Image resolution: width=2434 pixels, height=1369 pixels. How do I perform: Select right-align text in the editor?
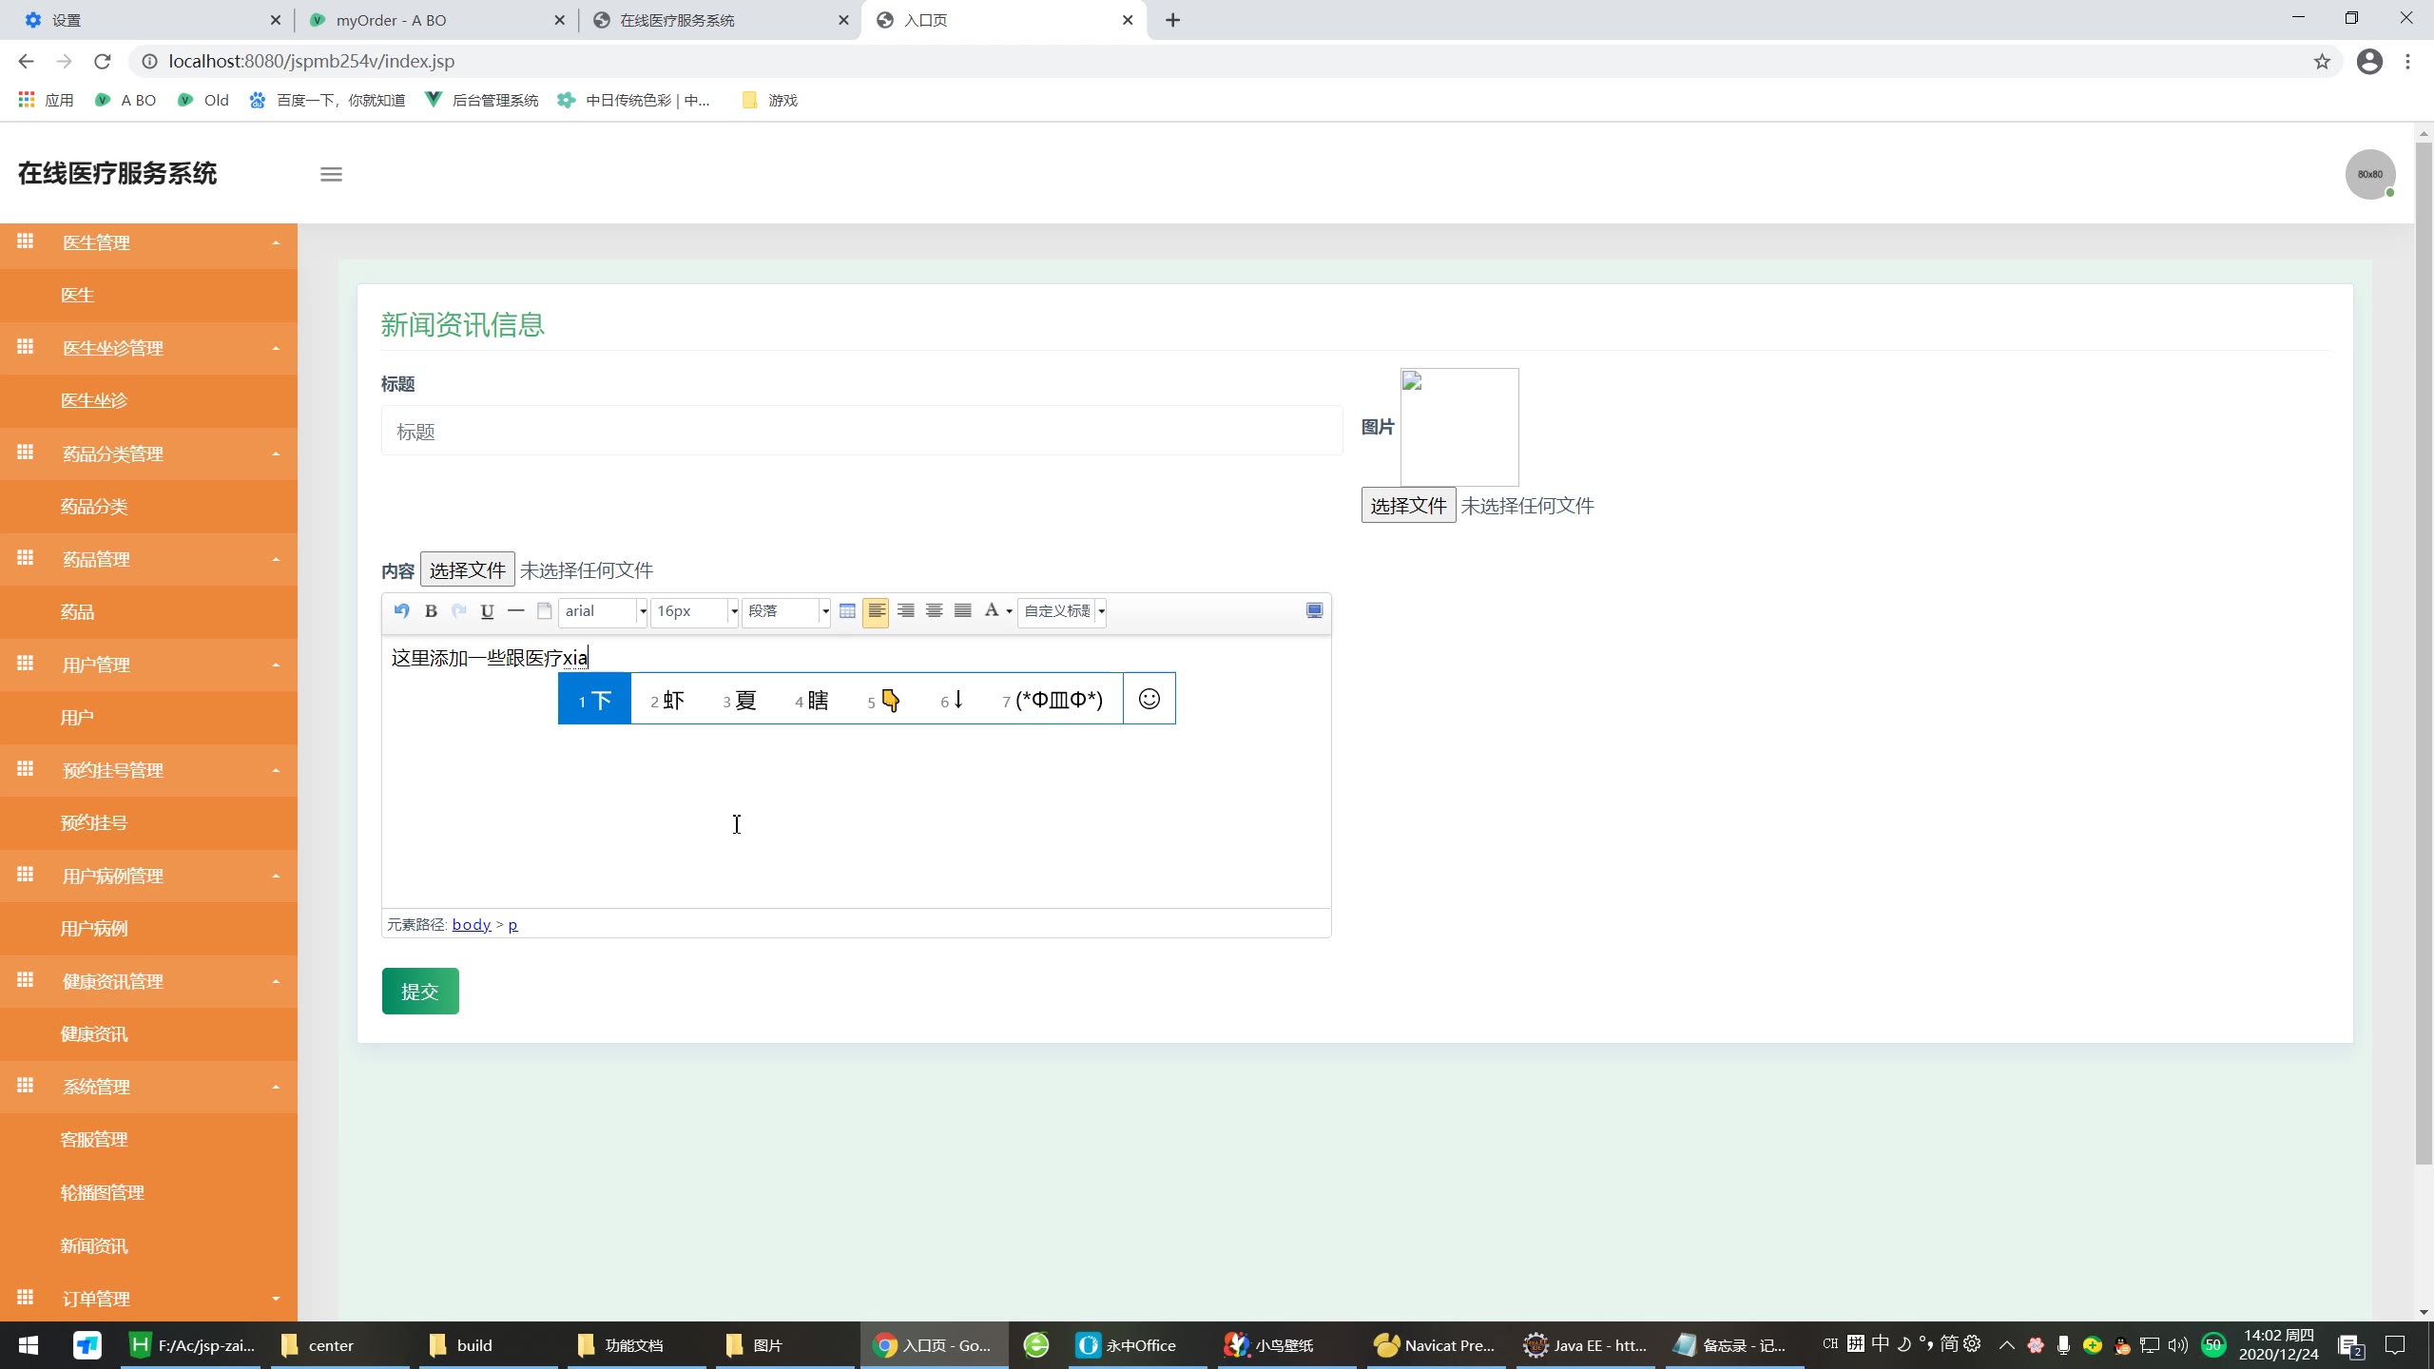(x=906, y=611)
